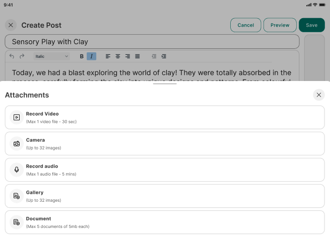Click '(Up to 32 images)' under Camera
This screenshot has width=330, height=240.
coord(43,148)
